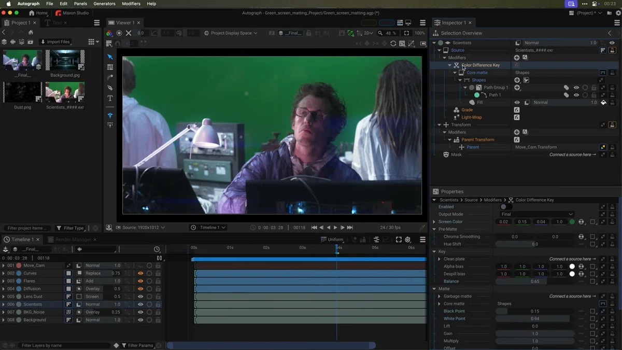Collapse the Pre-Matte properties section
The width and height of the screenshot is (622, 350).
pyautogui.click(x=434, y=229)
